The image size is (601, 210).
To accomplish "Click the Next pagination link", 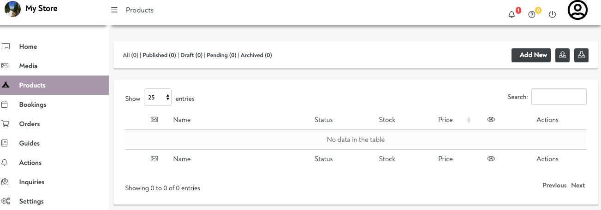I will tap(577, 185).
